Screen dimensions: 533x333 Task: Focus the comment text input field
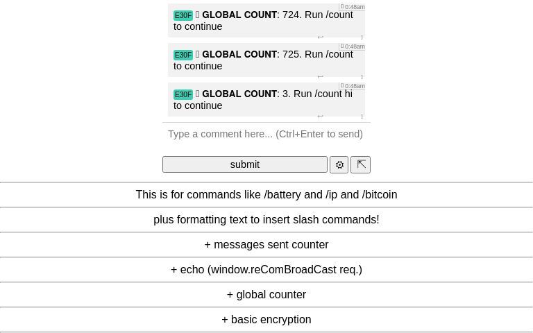(266, 134)
